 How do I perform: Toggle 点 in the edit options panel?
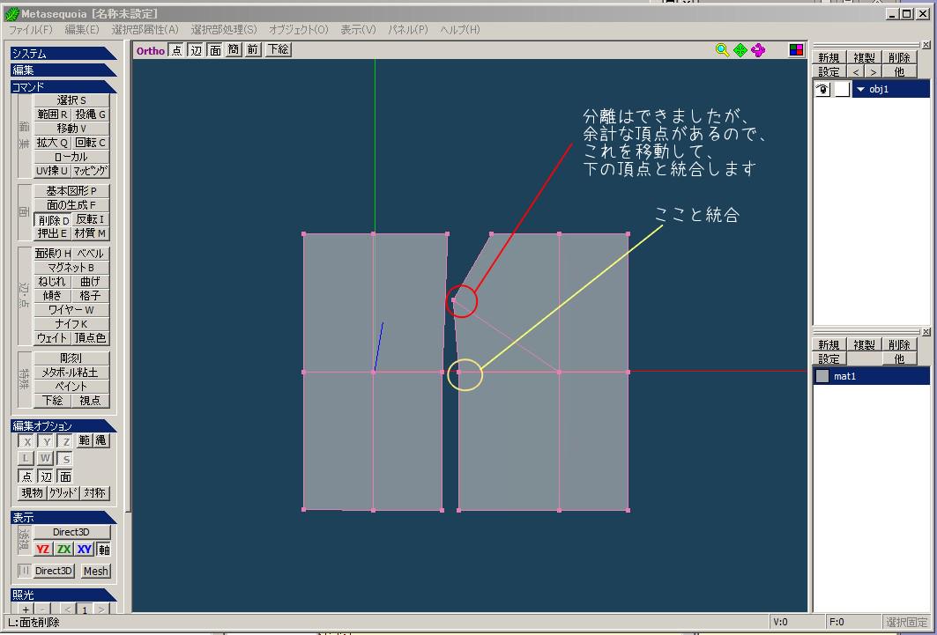(26, 476)
